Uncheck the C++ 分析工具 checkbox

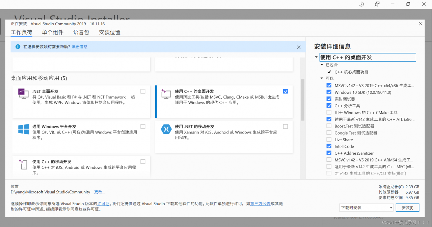[329, 106]
